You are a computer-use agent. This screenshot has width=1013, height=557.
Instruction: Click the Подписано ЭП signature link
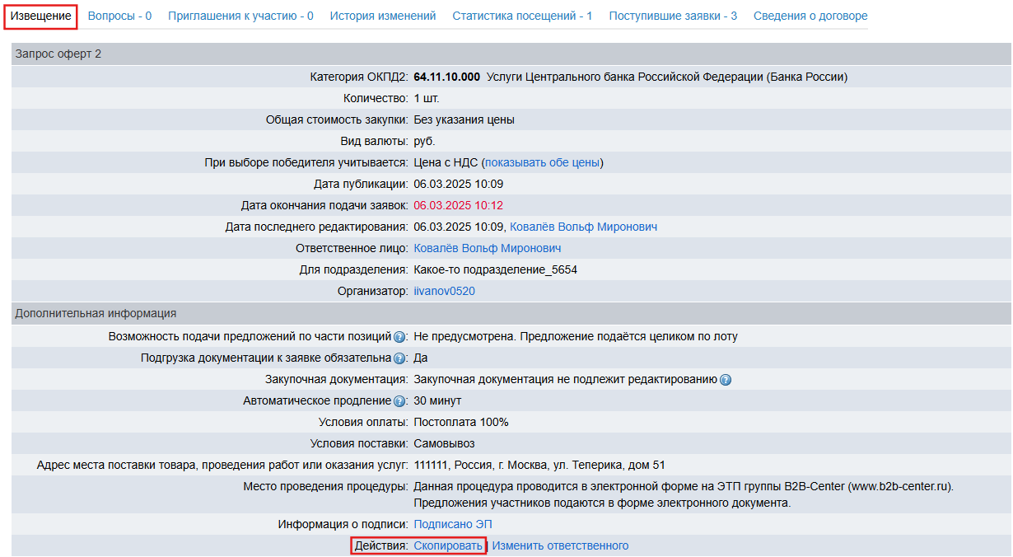pyautogui.click(x=453, y=524)
